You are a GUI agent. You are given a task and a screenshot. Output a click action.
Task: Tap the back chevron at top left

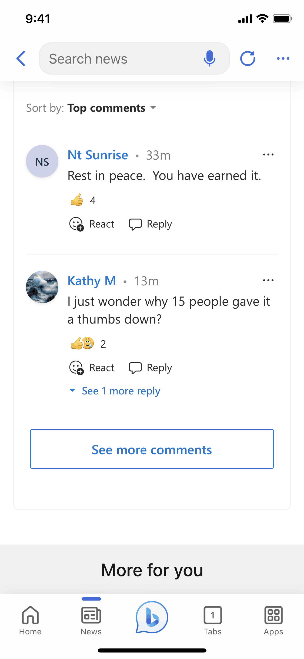point(21,58)
